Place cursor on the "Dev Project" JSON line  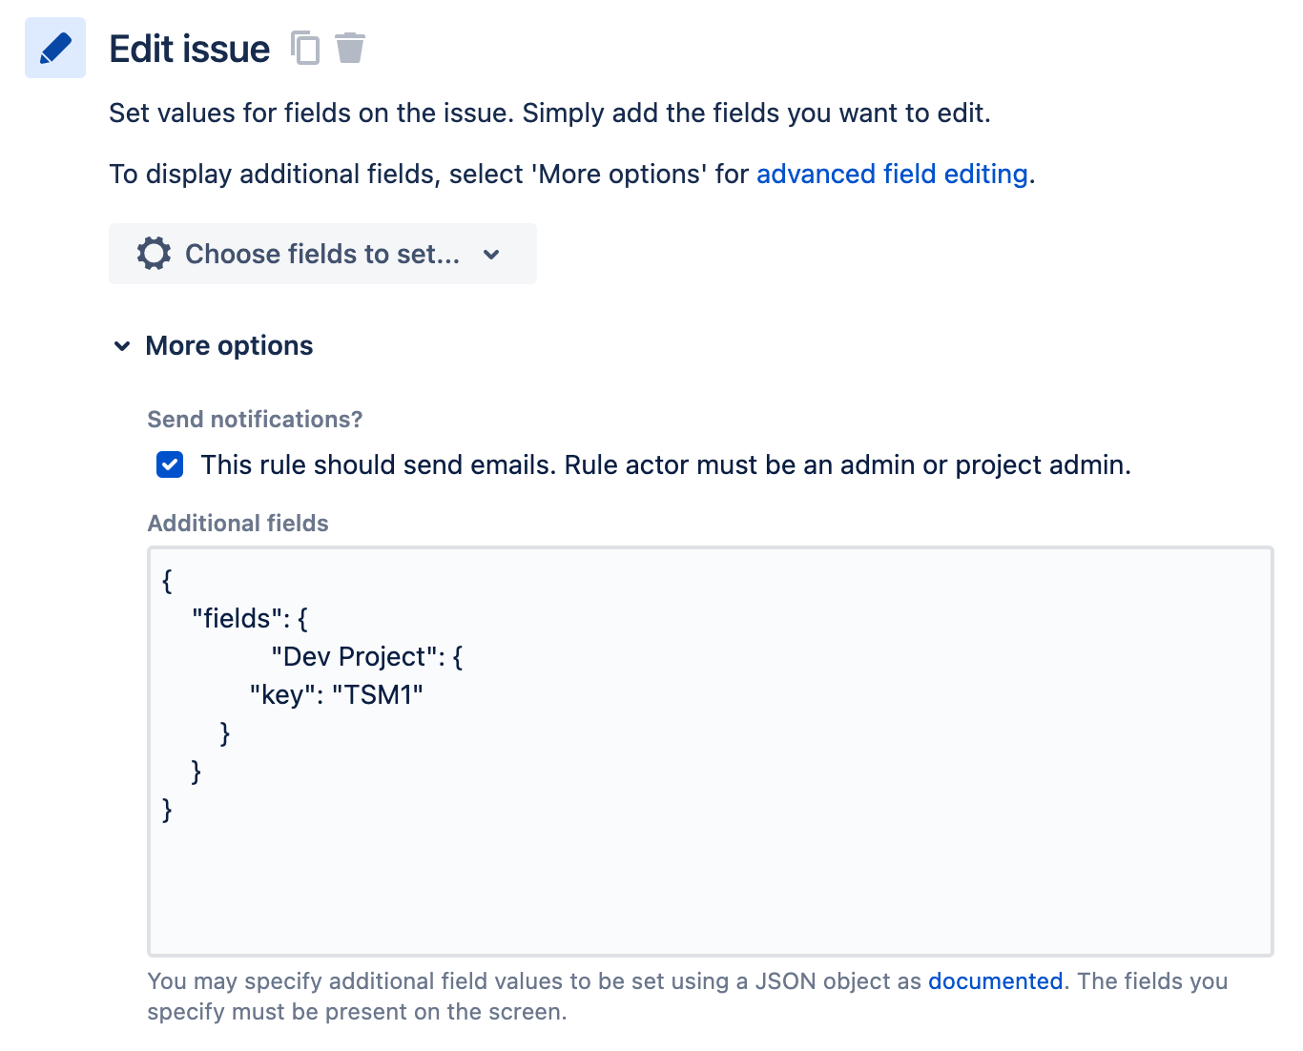point(367,656)
